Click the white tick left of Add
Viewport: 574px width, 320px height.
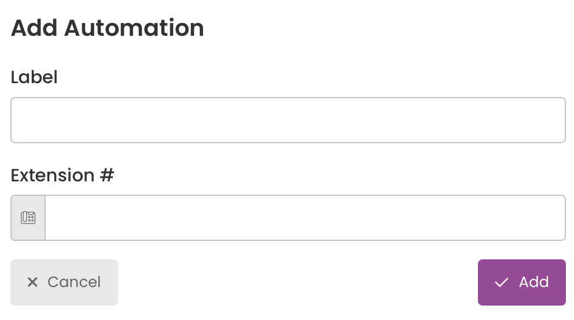coord(502,282)
